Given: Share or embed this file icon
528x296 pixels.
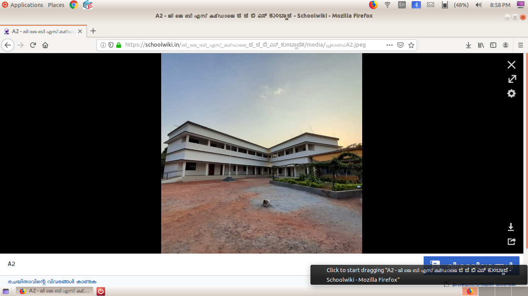Looking at the screenshot, I should [x=511, y=242].
